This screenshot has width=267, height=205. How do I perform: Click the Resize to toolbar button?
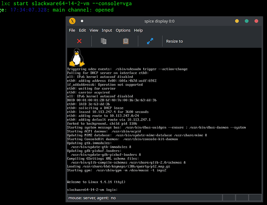174,41
